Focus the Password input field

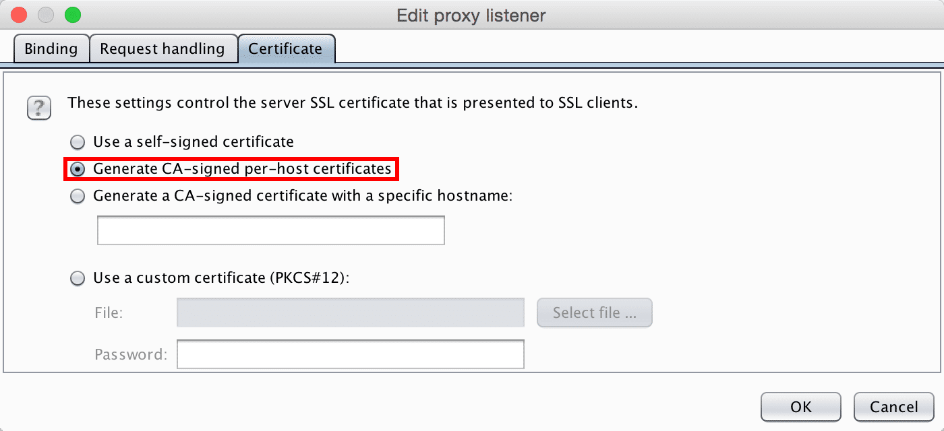(351, 354)
